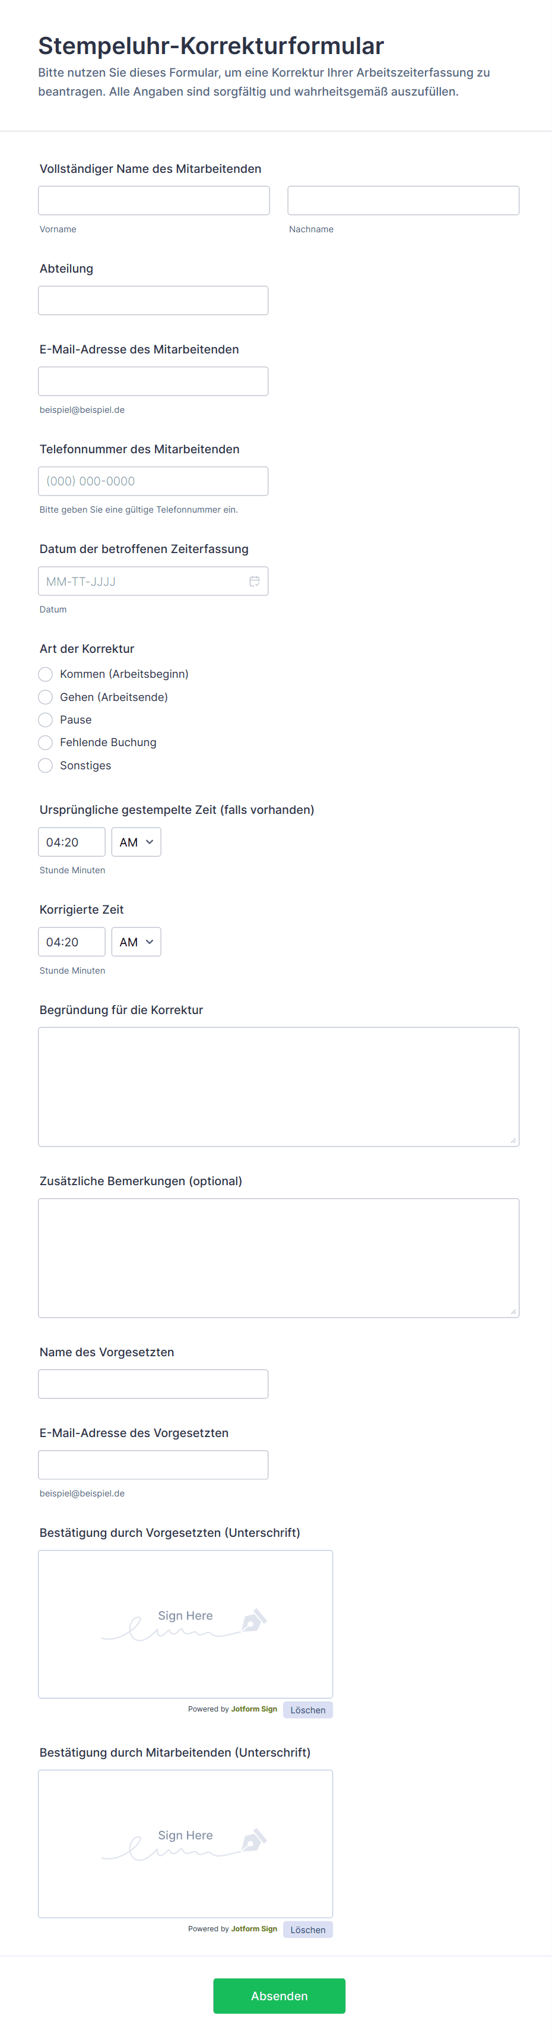
Task: Click the resize grip of the Bemerkungen textarea
Action: (x=513, y=1312)
